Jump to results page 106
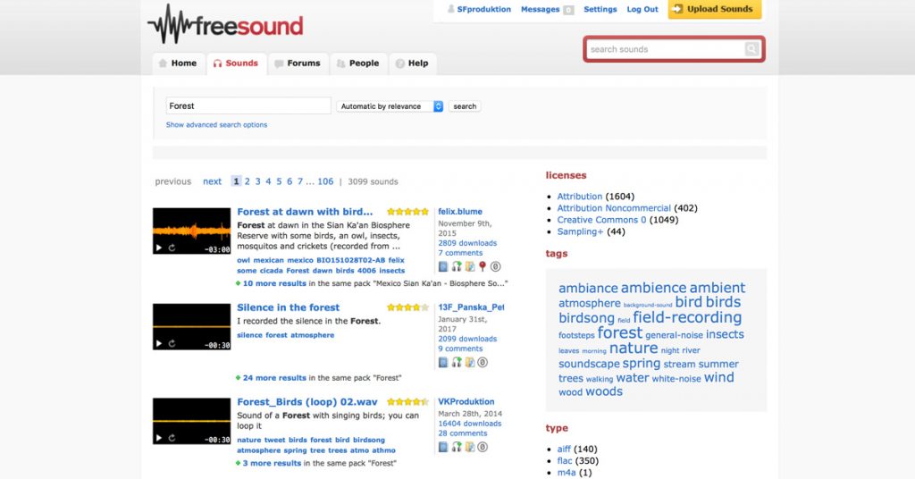Image resolution: width=915 pixels, height=479 pixels. pyautogui.click(x=325, y=181)
